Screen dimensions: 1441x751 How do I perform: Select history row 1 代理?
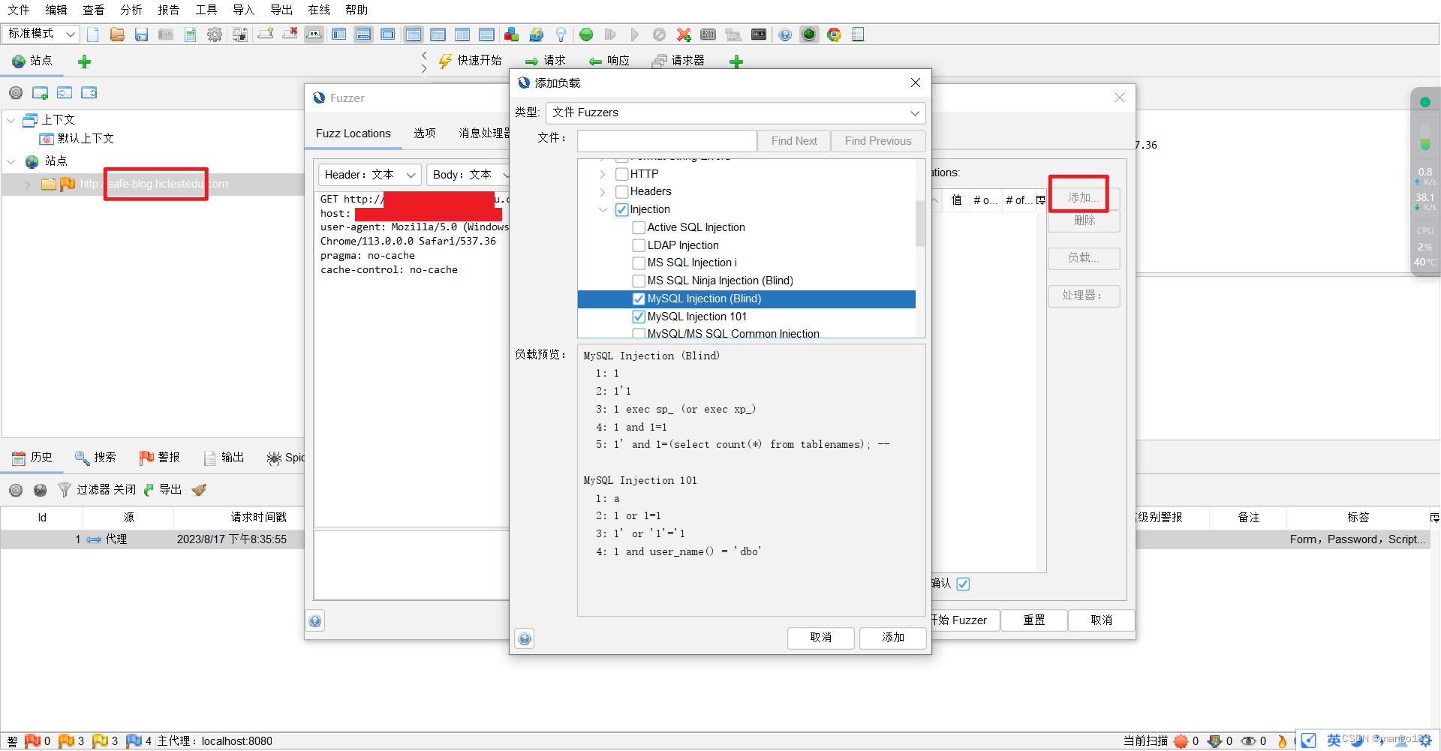click(x=152, y=539)
